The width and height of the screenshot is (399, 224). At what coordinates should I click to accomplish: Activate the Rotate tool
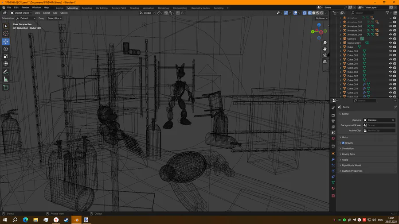pyautogui.click(x=6, y=49)
